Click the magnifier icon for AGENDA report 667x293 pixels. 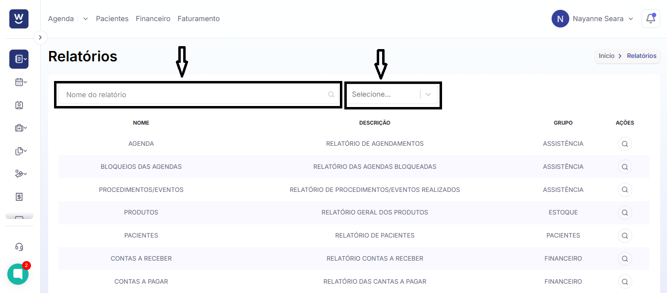(x=625, y=144)
